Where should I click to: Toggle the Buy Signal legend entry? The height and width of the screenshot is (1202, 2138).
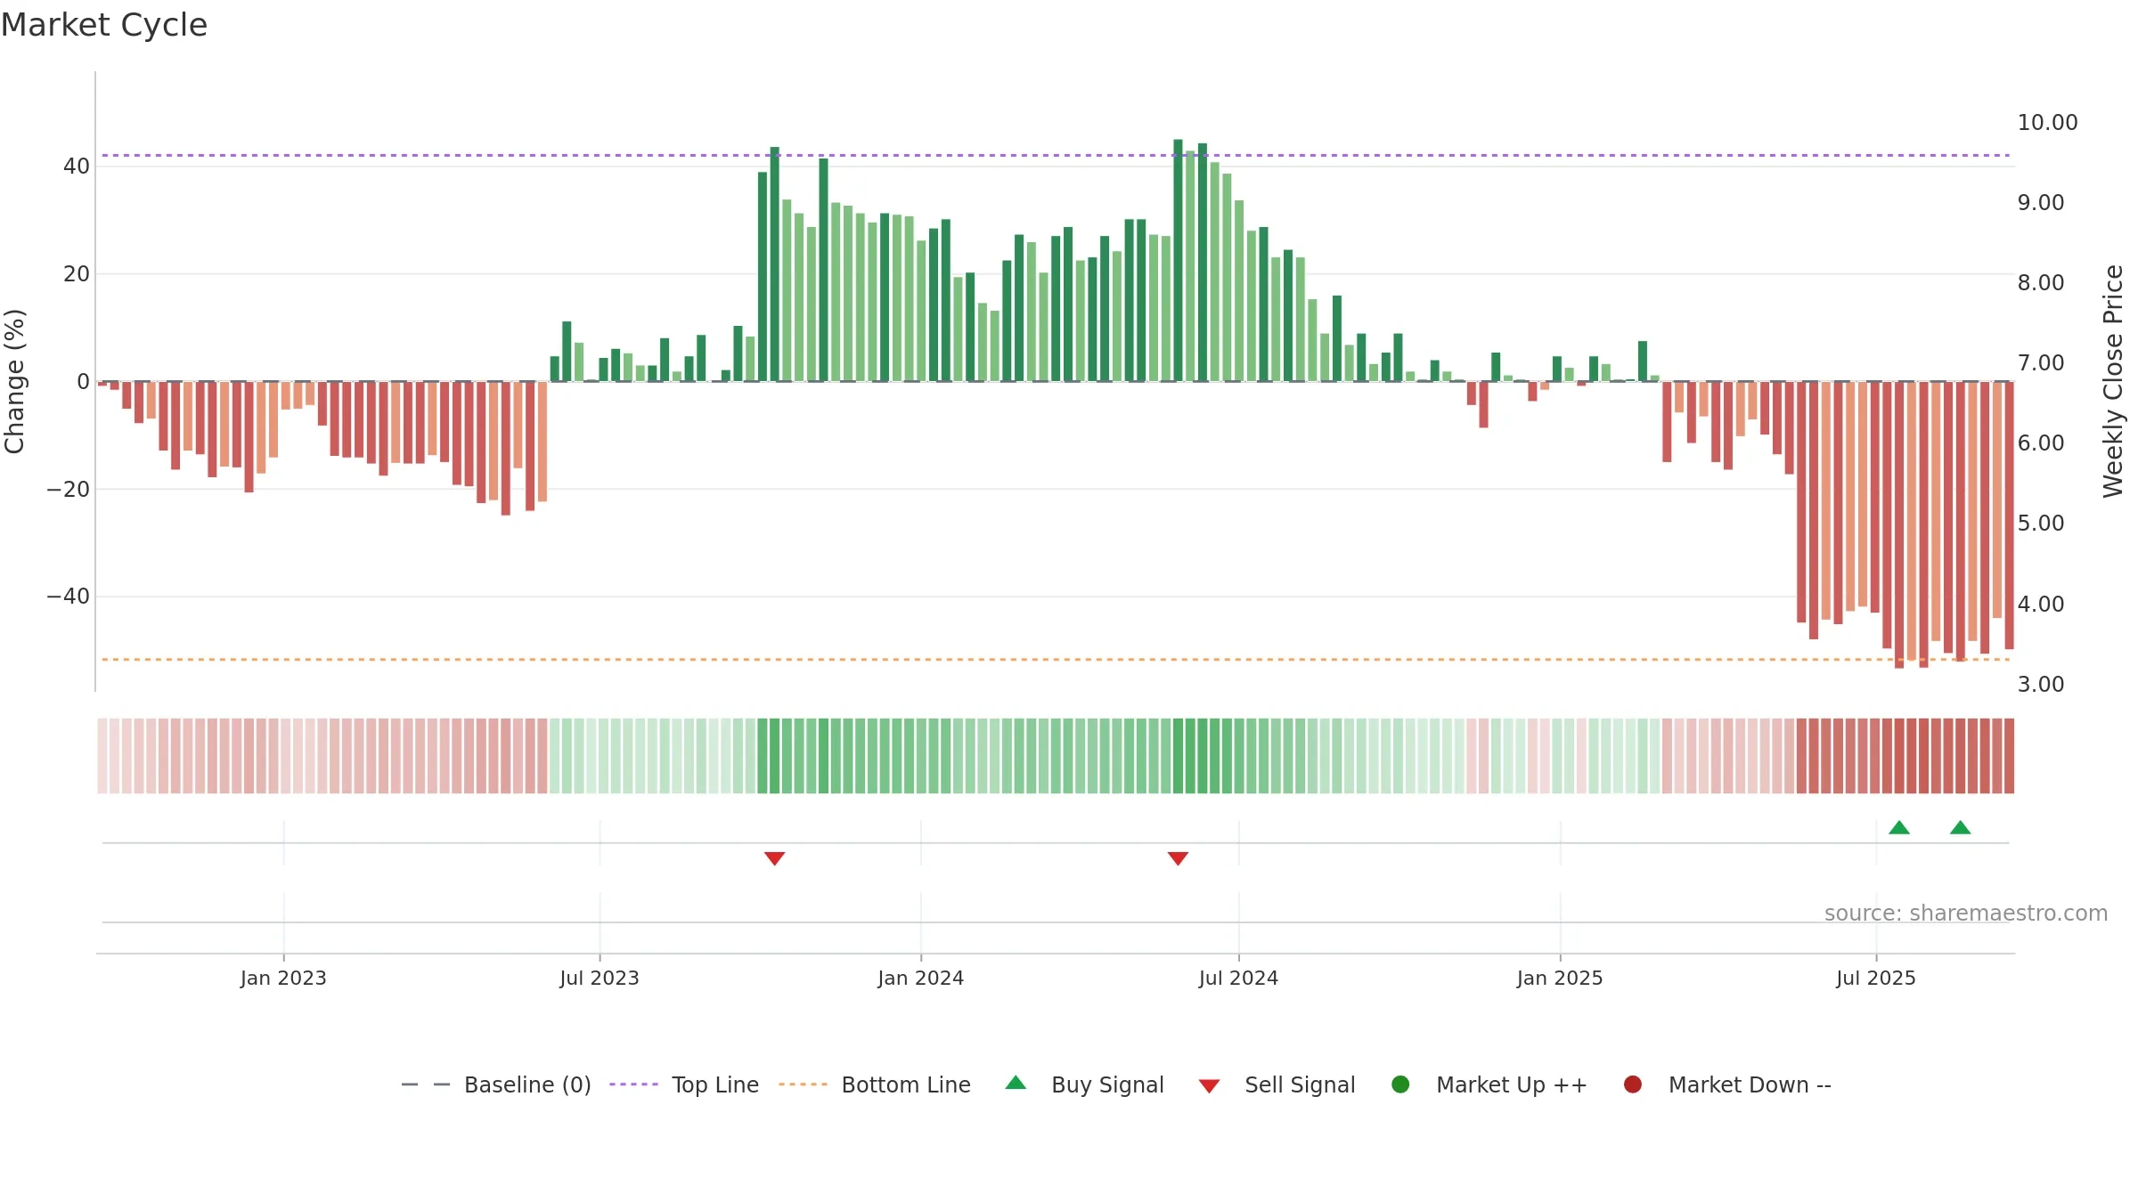tap(1085, 1084)
